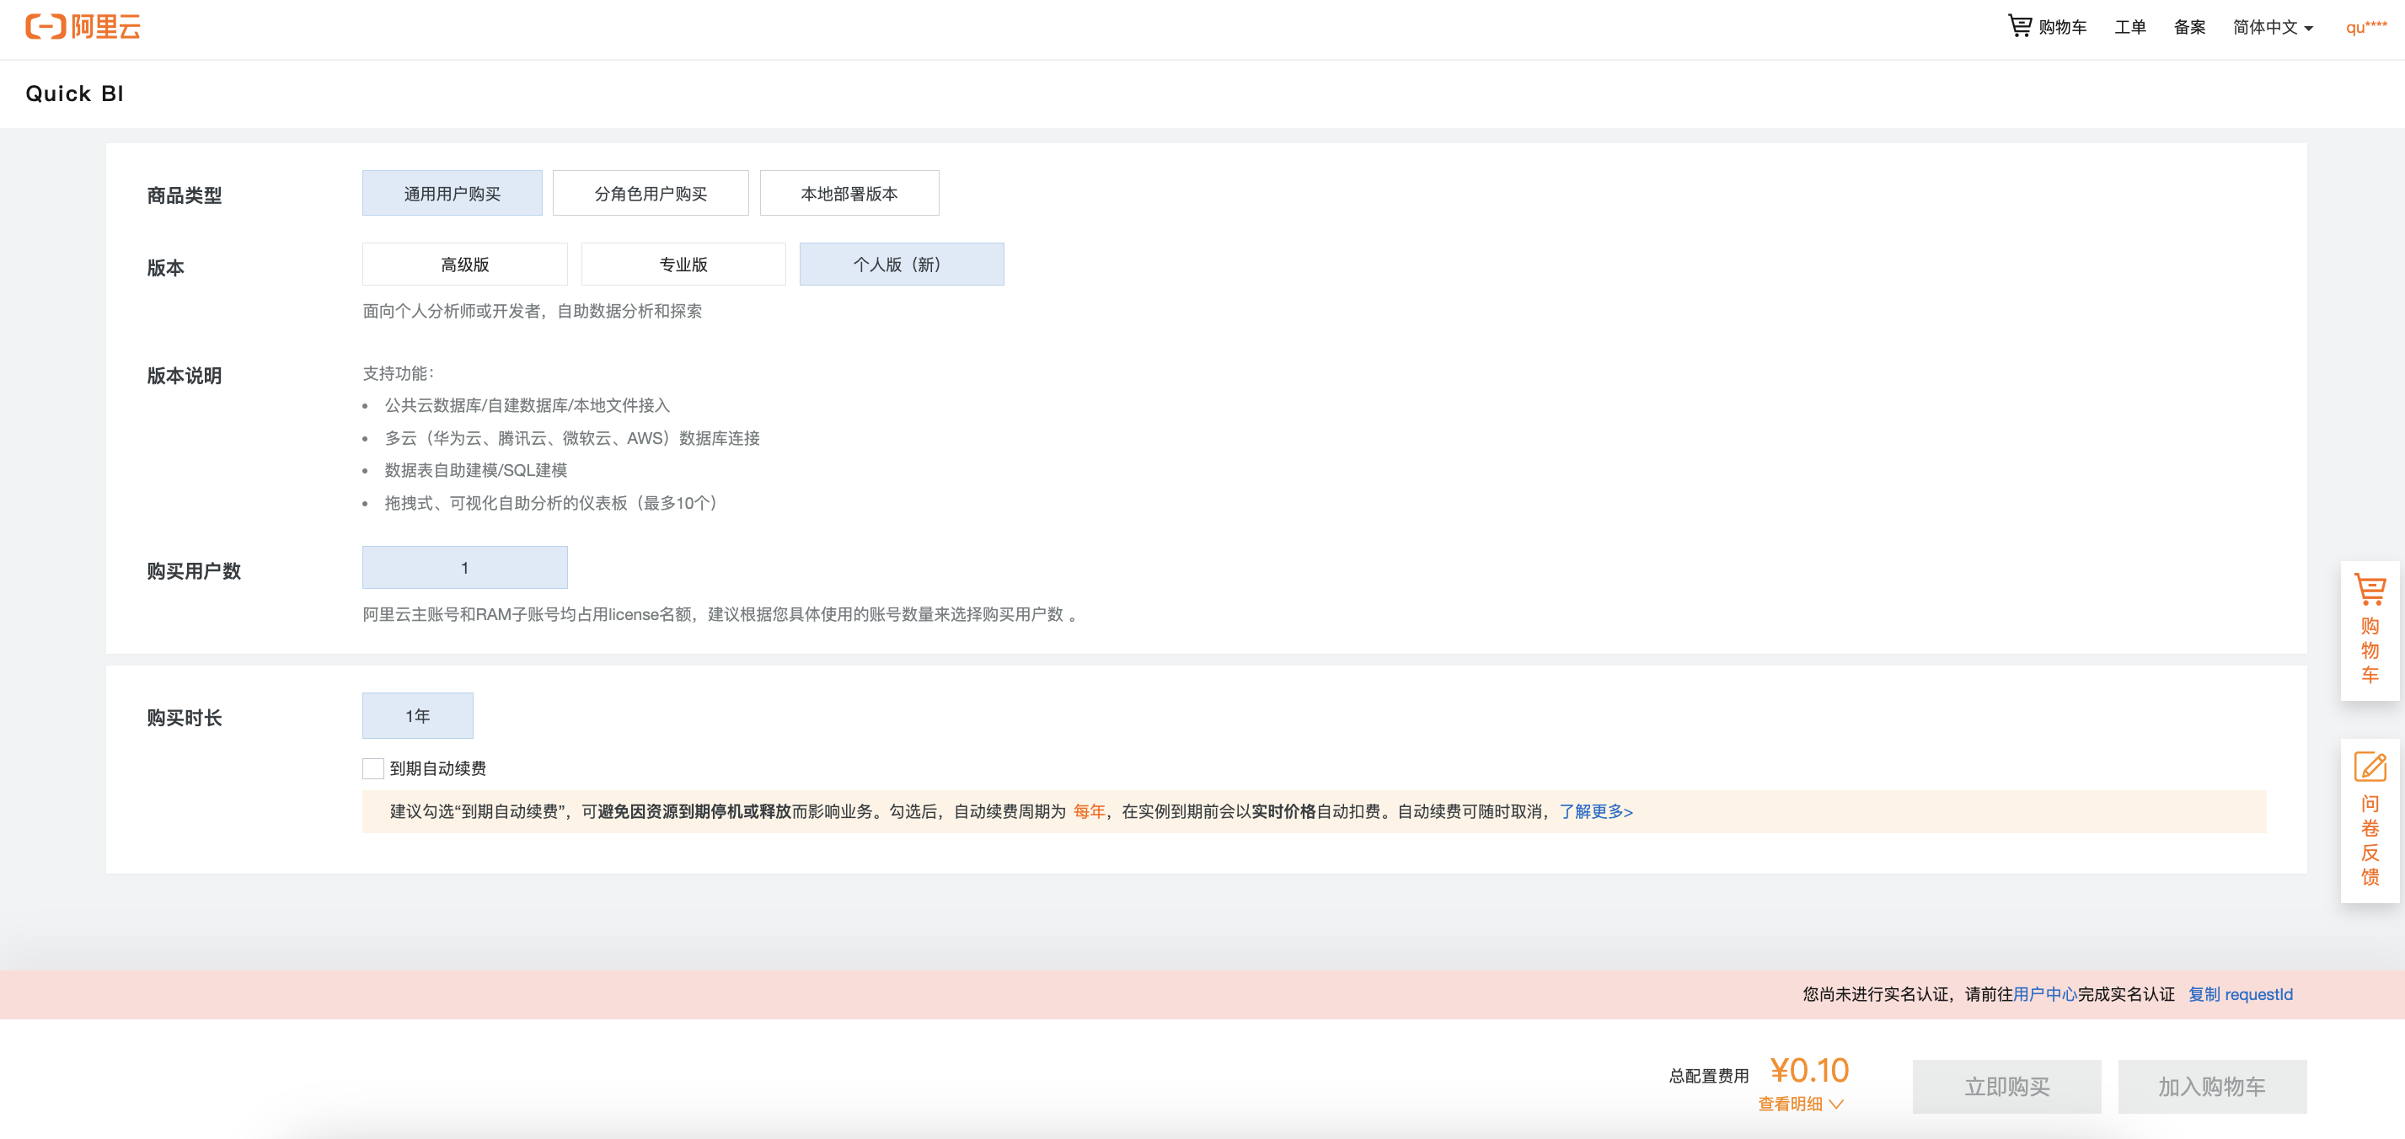
Task: Click the 立即购买 button
Action: coord(2006,1086)
